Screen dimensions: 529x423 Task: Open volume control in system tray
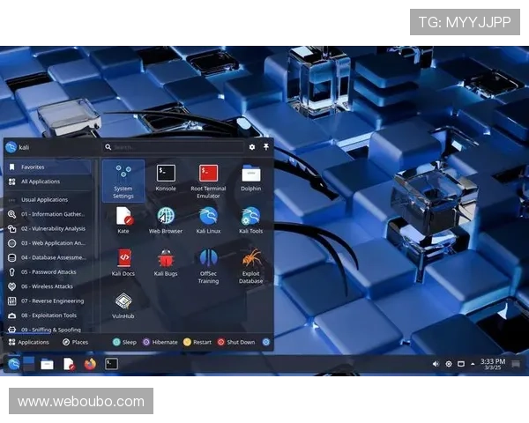point(436,363)
